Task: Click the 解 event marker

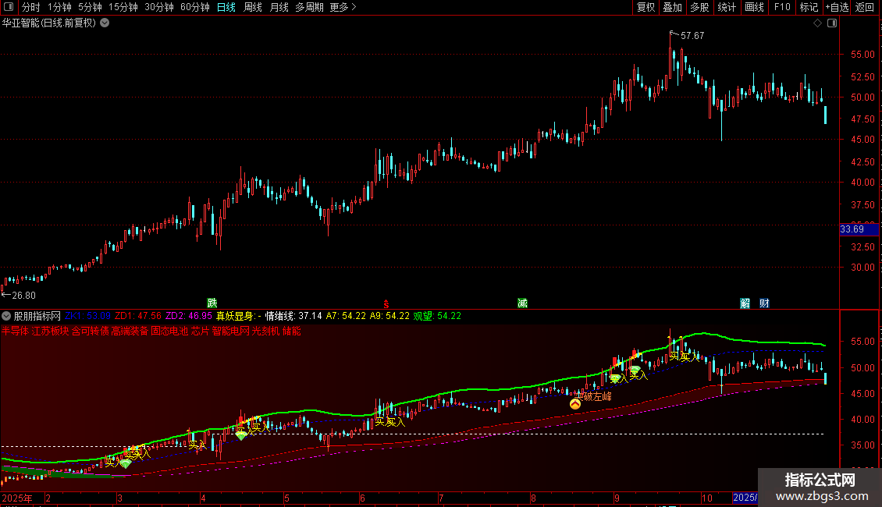Action: coord(745,303)
